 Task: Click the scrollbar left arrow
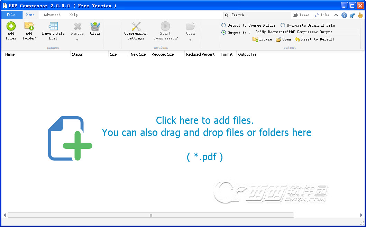click(4, 215)
